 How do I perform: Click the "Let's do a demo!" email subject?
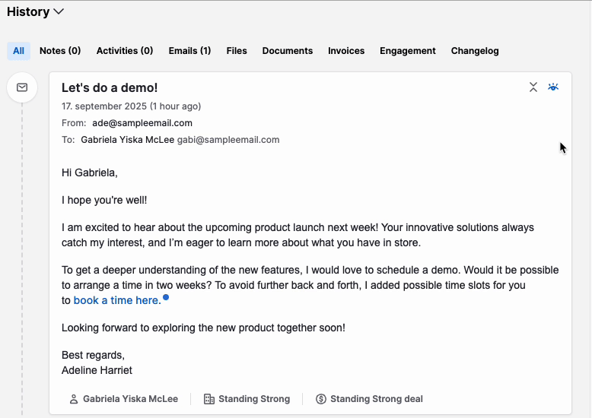pos(110,88)
